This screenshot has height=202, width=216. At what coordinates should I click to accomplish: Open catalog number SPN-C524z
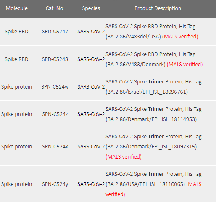pos(55,114)
